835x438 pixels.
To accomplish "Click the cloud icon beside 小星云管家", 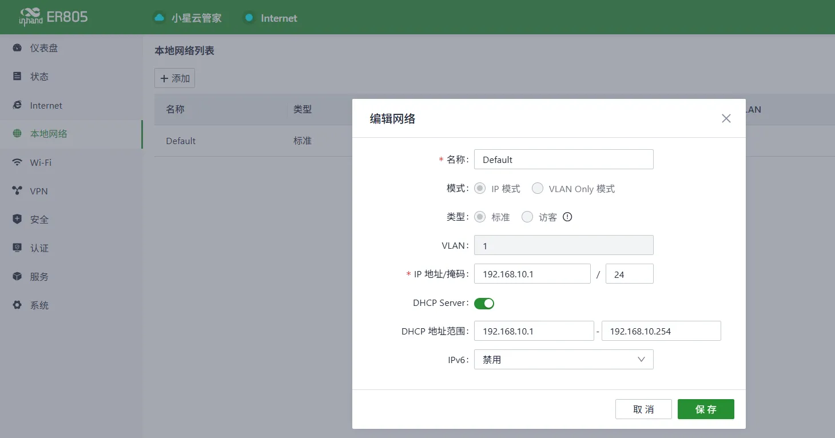I will coord(159,18).
